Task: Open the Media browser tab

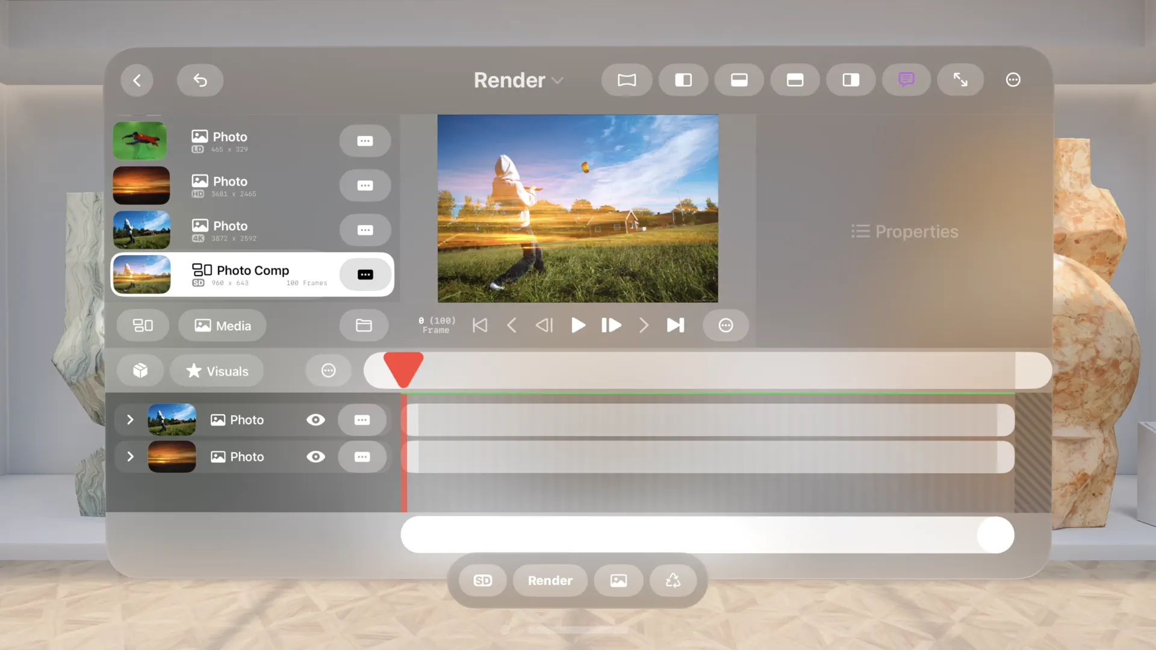Action: tap(222, 326)
